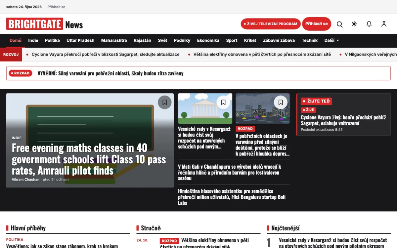The height and width of the screenshot is (248, 397).
Task: Open ticker item about Cyclone Vayura překročí pobřeží
Action: point(106,54)
